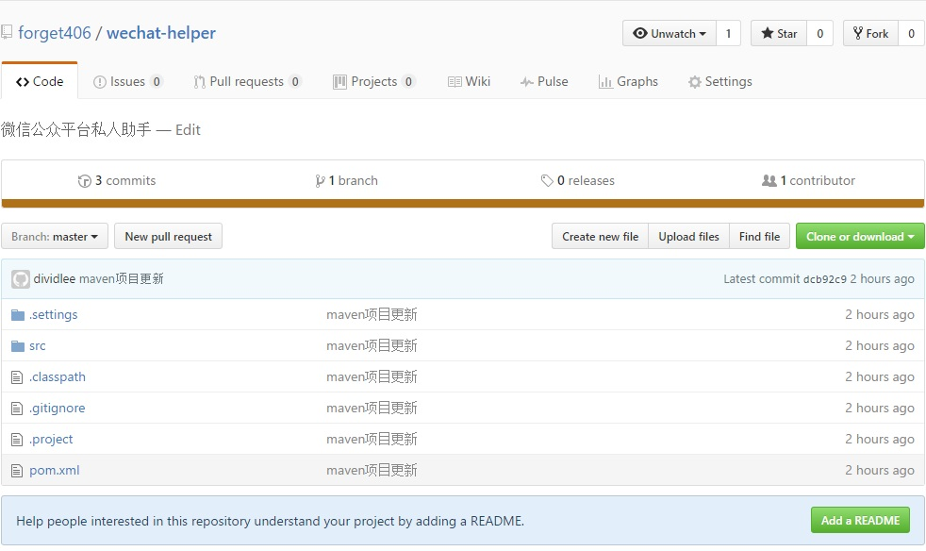Screen dimensions: 926x551
Task: Click the orange language bar
Action: tap(463, 204)
